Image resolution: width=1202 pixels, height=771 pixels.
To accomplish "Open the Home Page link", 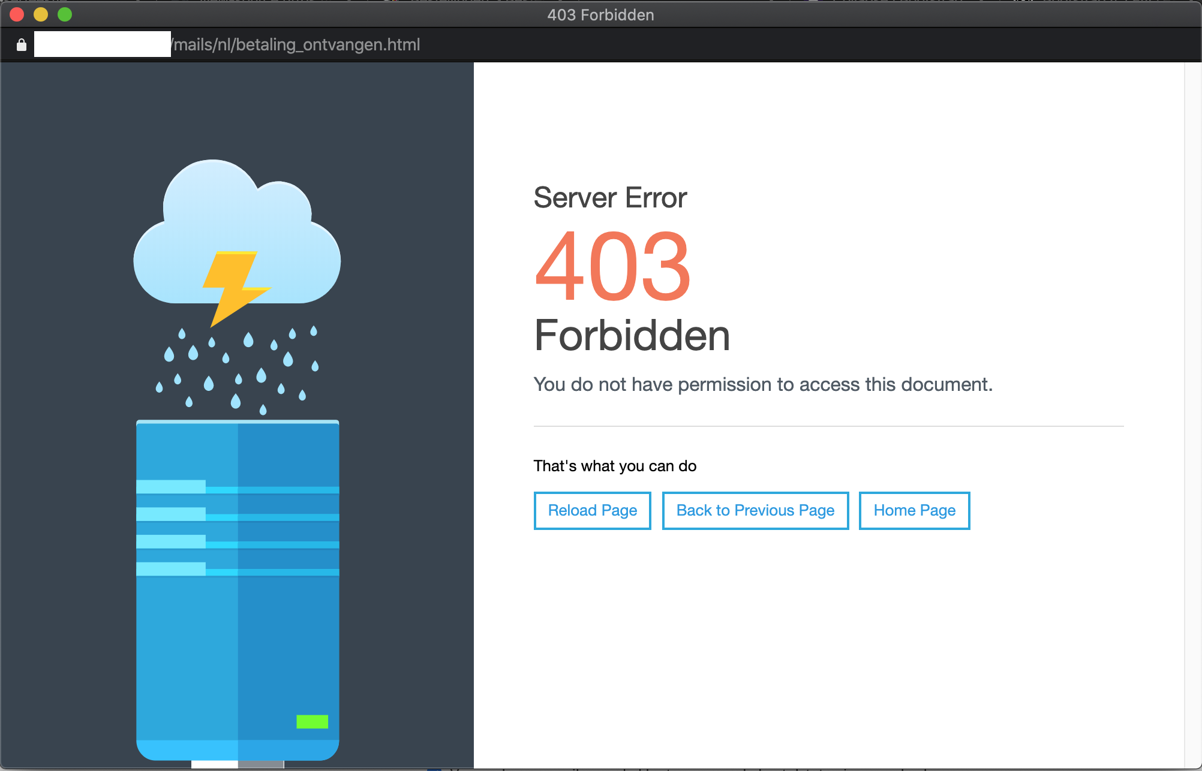I will click(x=914, y=510).
